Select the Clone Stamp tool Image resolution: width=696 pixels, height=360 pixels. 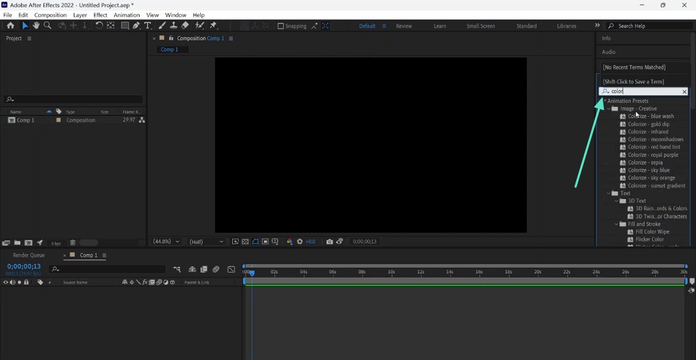point(173,26)
